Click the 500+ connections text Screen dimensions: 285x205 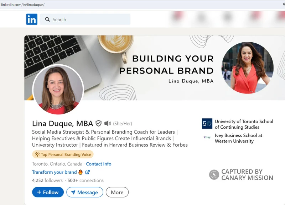point(85,180)
